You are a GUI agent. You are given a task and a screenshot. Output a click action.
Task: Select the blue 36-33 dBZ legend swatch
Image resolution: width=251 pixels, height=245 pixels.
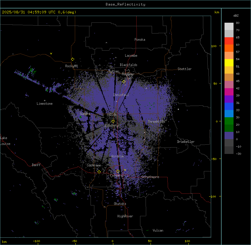click(229, 106)
